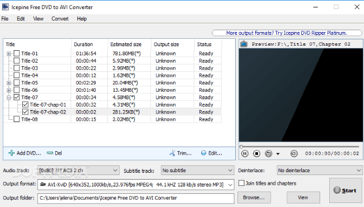Uncheck the Title-07 checkbox
The width and height of the screenshot is (364, 207).
[17, 97]
